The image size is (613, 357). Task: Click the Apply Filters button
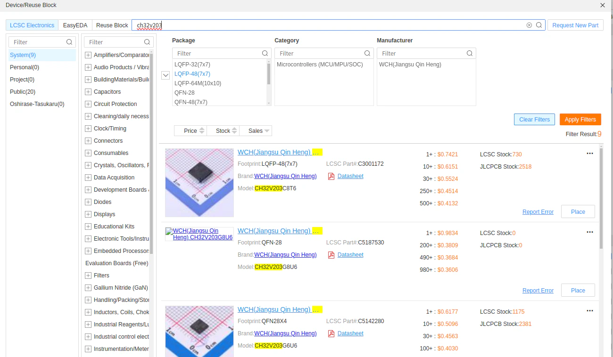coord(580,120)
